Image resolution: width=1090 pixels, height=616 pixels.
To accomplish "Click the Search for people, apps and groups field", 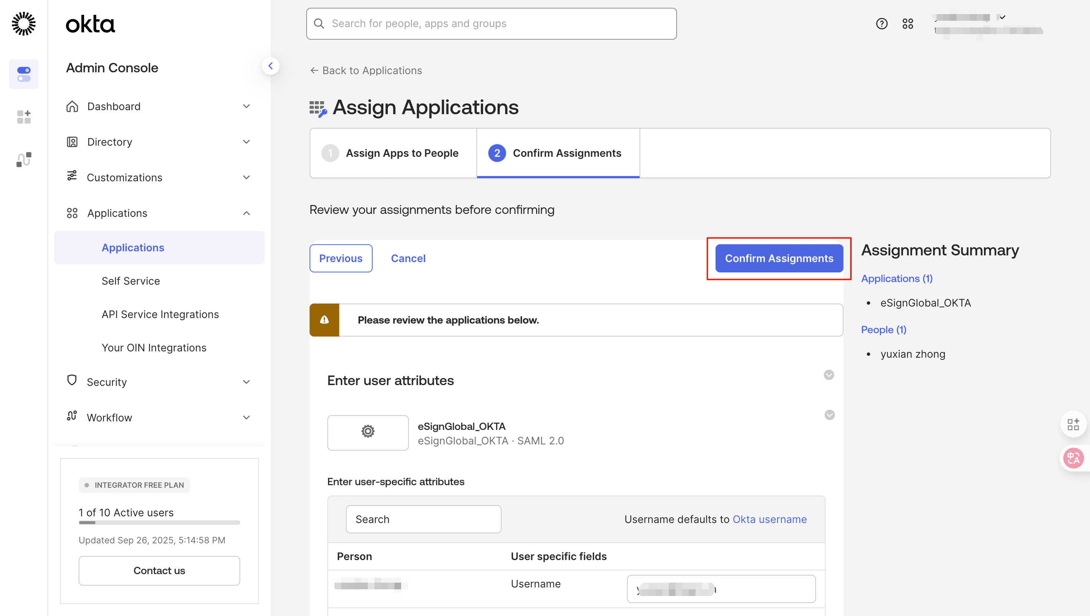I will 491,24.
